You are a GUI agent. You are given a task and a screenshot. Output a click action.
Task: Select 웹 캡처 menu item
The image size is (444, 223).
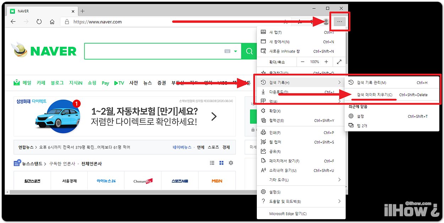[300, 142]
